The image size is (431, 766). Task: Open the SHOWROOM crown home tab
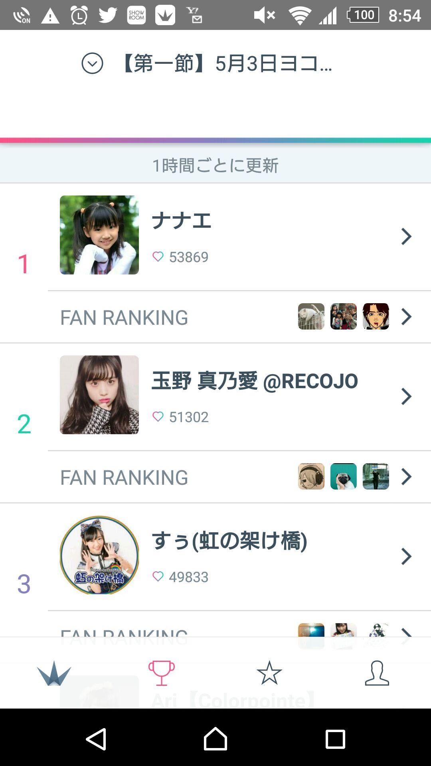pos(54,673)
